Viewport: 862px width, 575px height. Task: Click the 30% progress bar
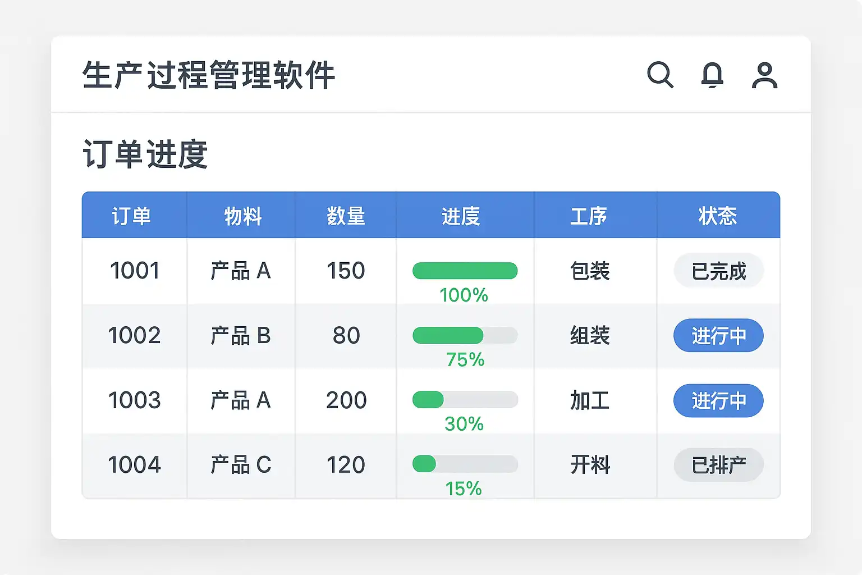[x=465, y=400]
